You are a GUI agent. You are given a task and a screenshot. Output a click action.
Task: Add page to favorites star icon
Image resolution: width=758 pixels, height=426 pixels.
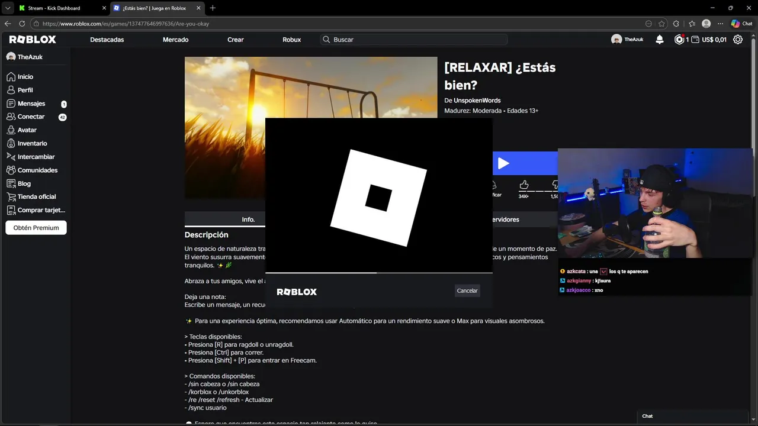pos(661,24)
